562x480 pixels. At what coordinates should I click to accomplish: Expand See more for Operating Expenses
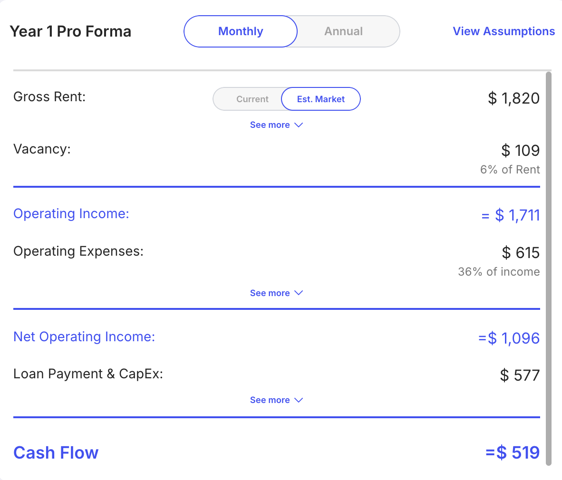(x=270, y=293)
